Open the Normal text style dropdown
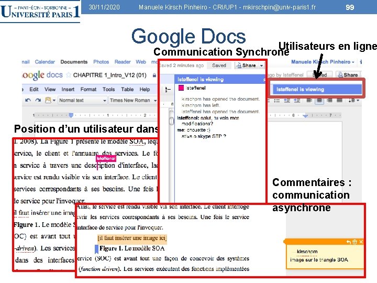This screenshot has width=377, height=283. [x=82, y=100]
